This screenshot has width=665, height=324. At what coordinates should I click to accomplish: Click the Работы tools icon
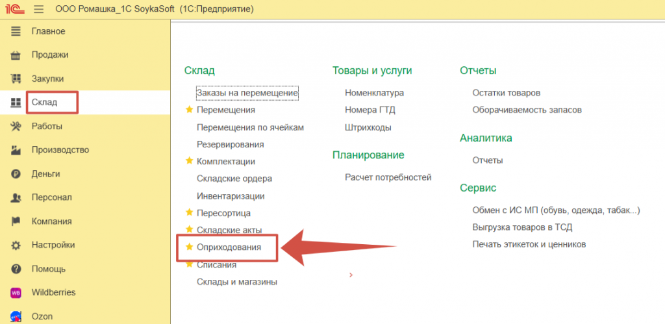(16, 127)
